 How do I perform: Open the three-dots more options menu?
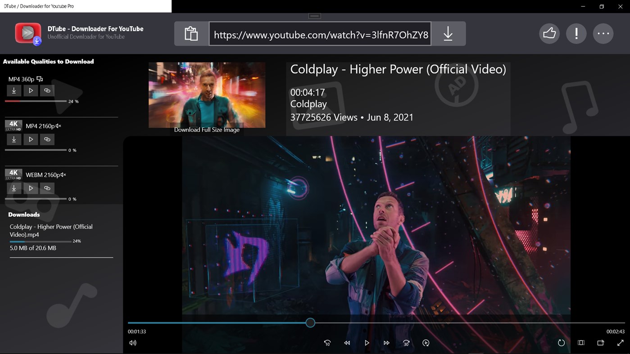[x=603, y=33]
